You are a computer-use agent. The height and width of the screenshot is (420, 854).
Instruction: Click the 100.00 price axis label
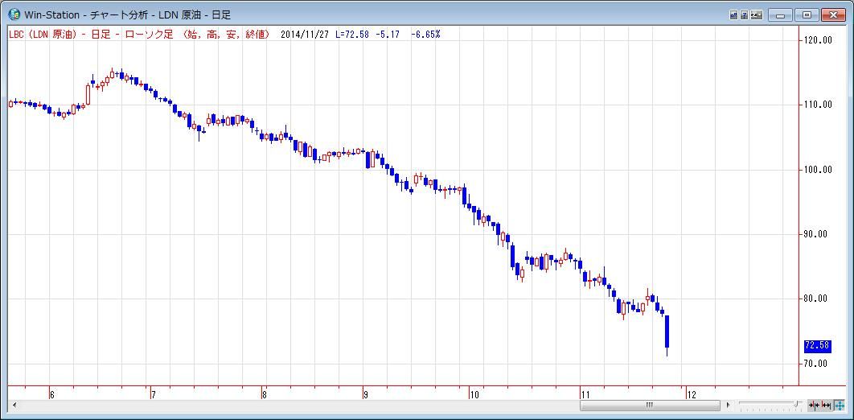(x=816, y=170)
